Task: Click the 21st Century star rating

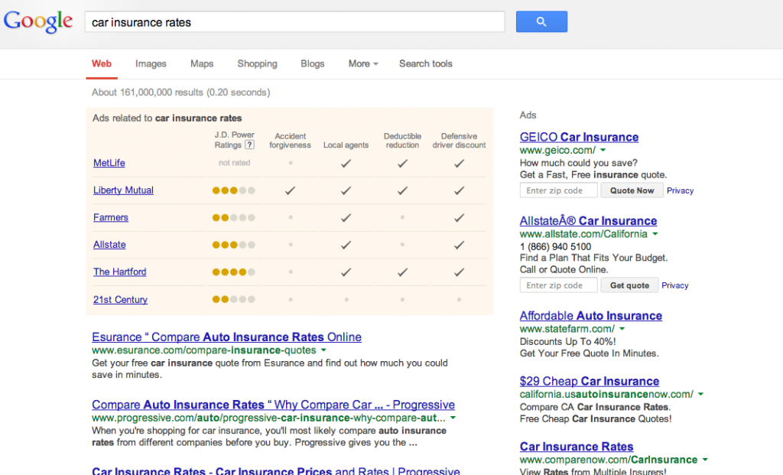Action: (x=234, y=299)
